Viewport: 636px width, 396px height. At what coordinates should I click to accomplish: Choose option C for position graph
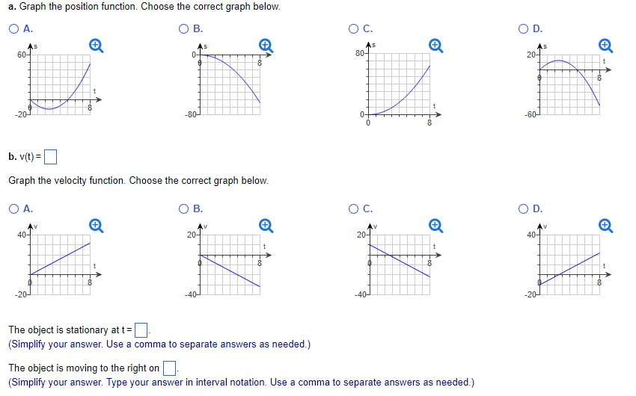(354, 29)
